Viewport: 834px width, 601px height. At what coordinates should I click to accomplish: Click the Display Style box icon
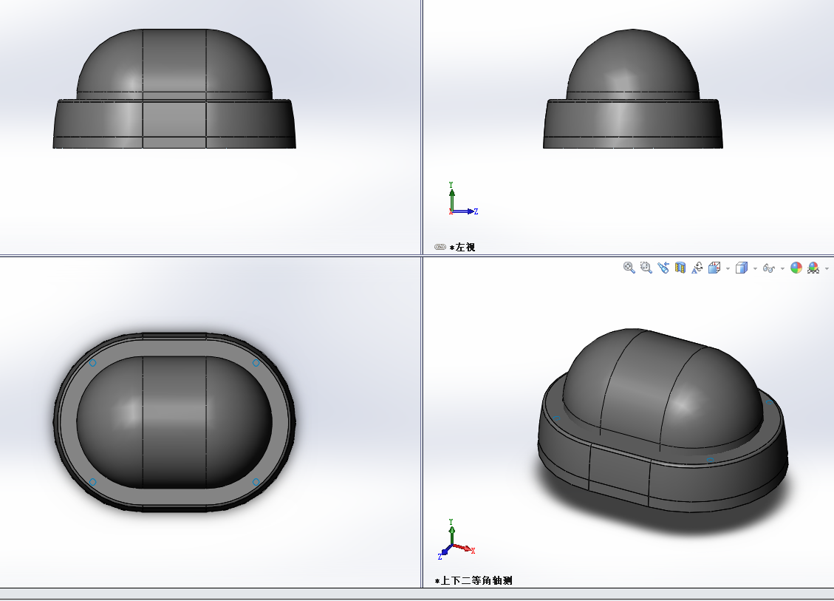[742, 268]
